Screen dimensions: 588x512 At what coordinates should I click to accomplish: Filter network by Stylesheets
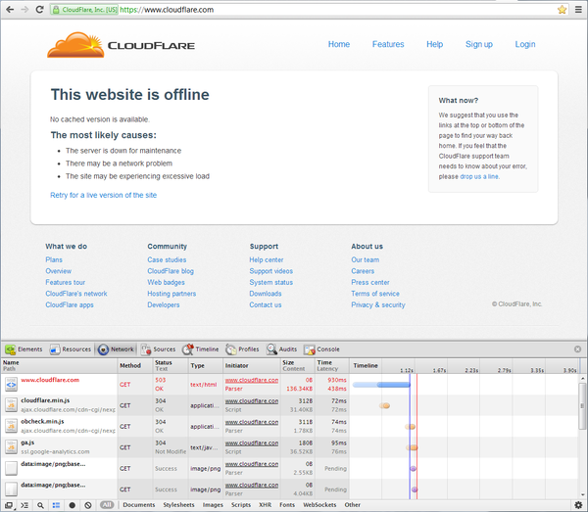(179, 505)
